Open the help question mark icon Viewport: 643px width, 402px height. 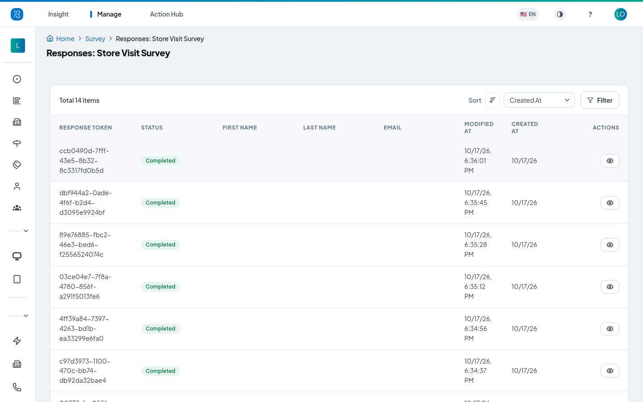[590, 14]
